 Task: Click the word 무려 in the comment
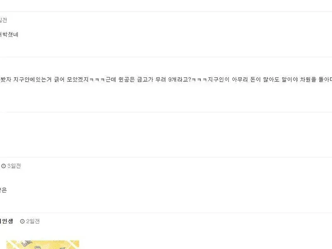pos(161,79)
